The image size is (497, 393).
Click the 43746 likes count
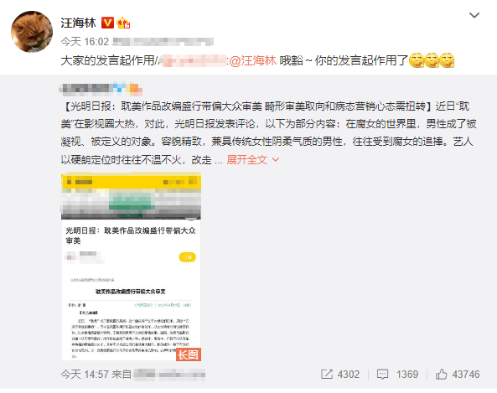[x=466, y=375]
